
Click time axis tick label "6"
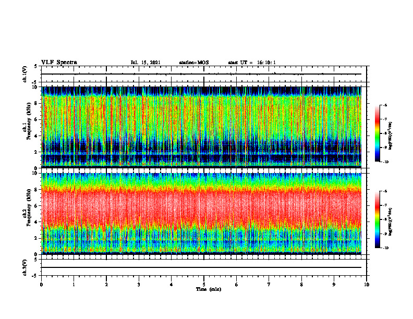point(237,285)
